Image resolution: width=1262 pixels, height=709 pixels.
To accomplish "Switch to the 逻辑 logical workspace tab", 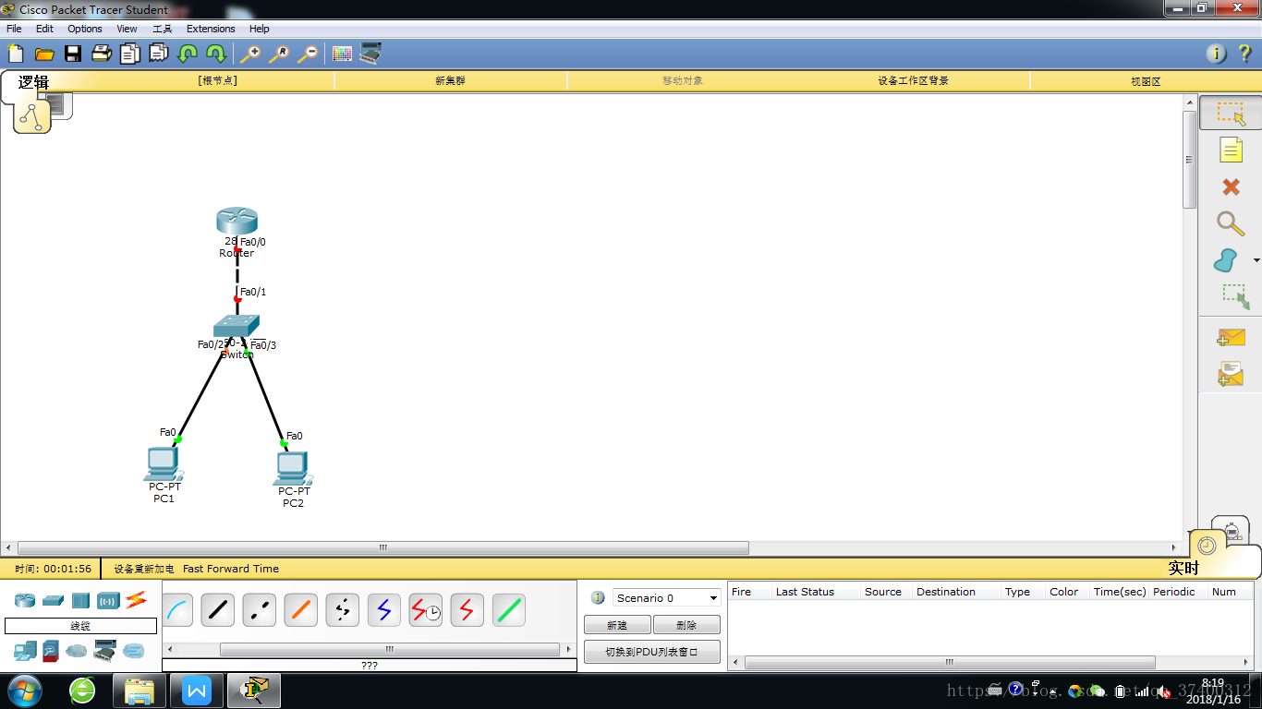I will point(34,82).
